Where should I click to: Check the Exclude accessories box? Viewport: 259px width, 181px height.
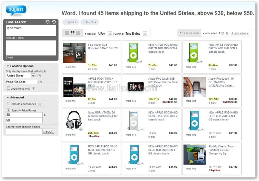coord(8,103)
